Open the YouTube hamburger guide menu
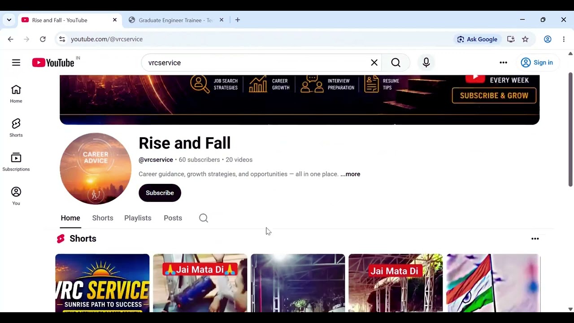 click(x=16, y=63)
